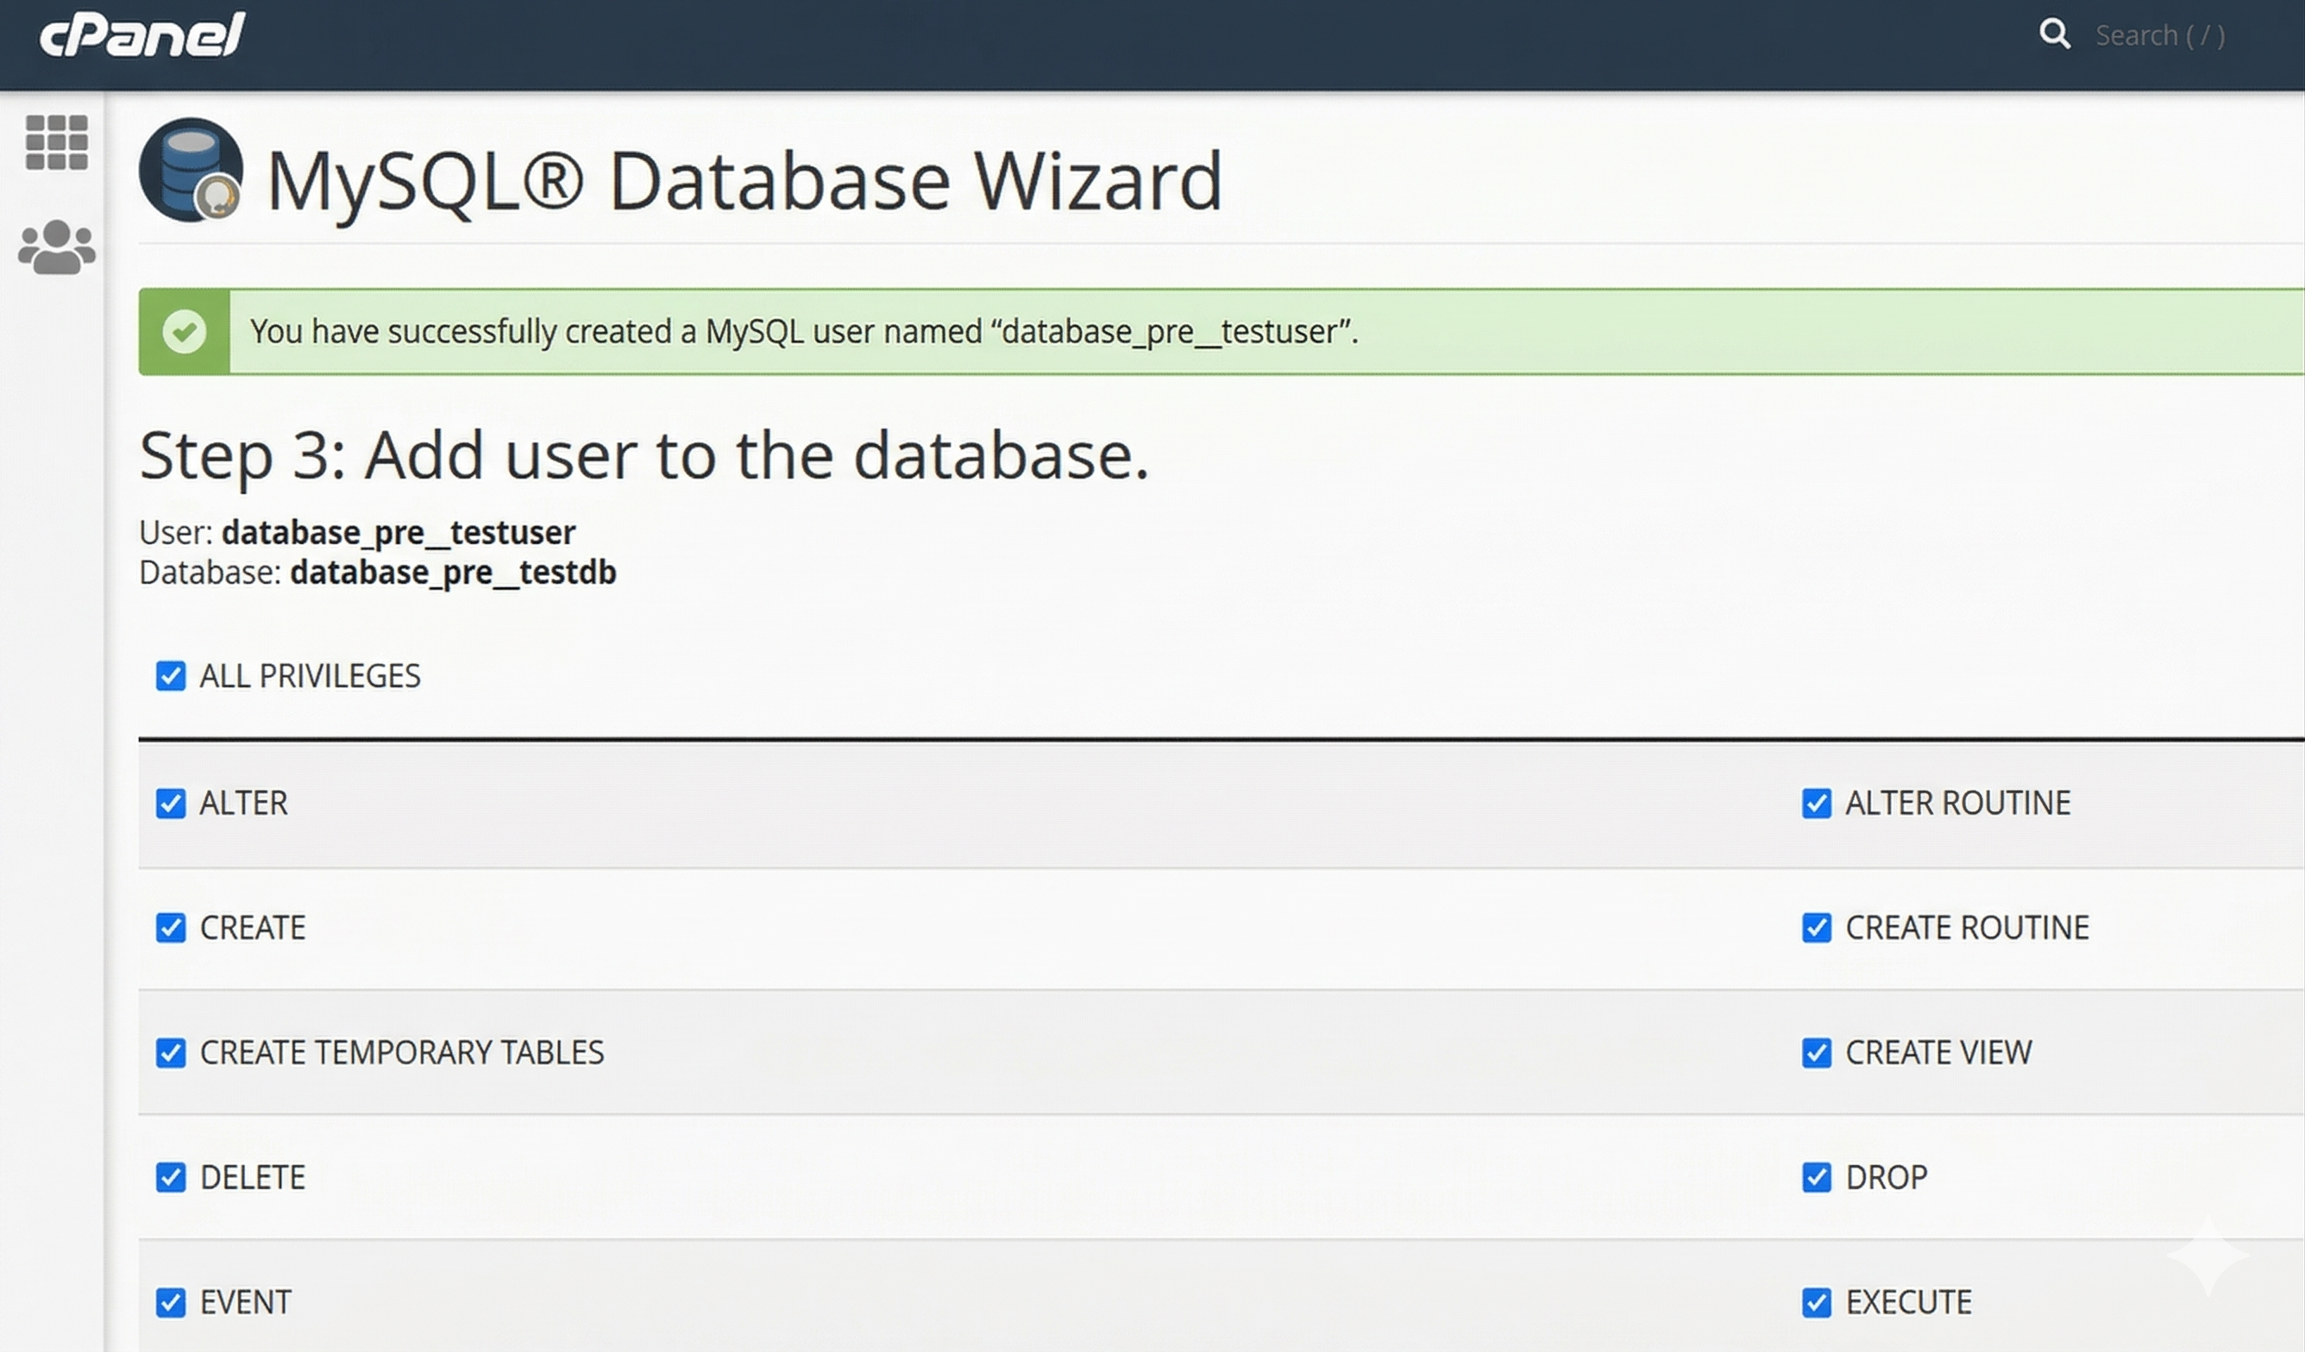Open the user manager people icon

click(57, 247)
